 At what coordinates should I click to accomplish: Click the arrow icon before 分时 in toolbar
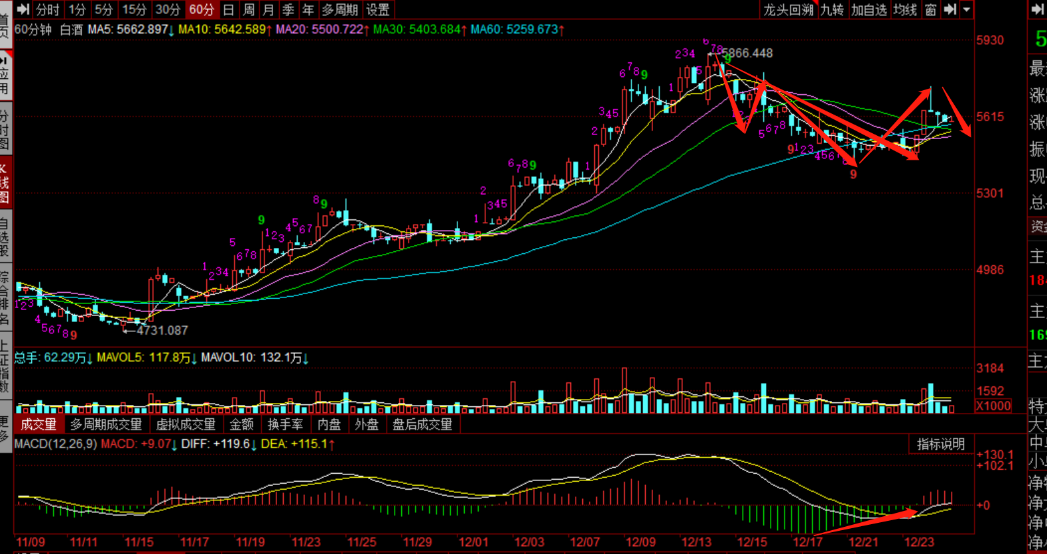point(23,9)
